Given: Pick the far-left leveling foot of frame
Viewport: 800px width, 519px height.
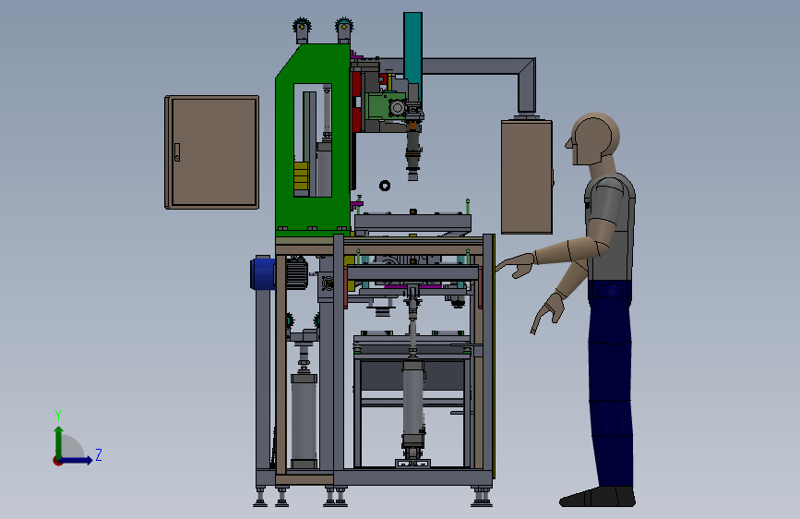Looking at the screenshot, I should point(260,497).
